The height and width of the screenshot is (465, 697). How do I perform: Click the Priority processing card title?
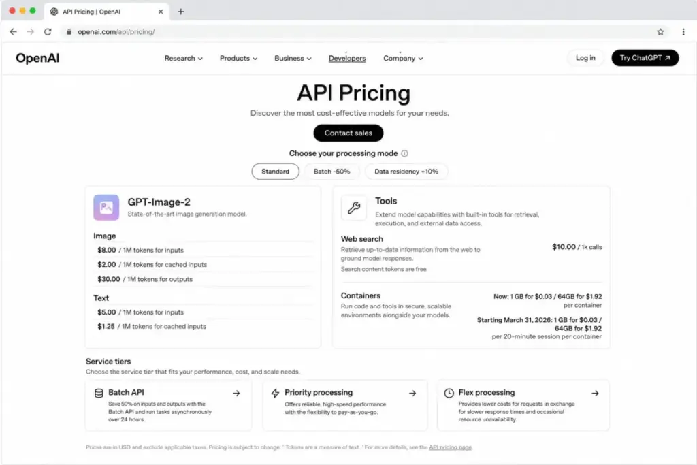click(x=319, y=393)
